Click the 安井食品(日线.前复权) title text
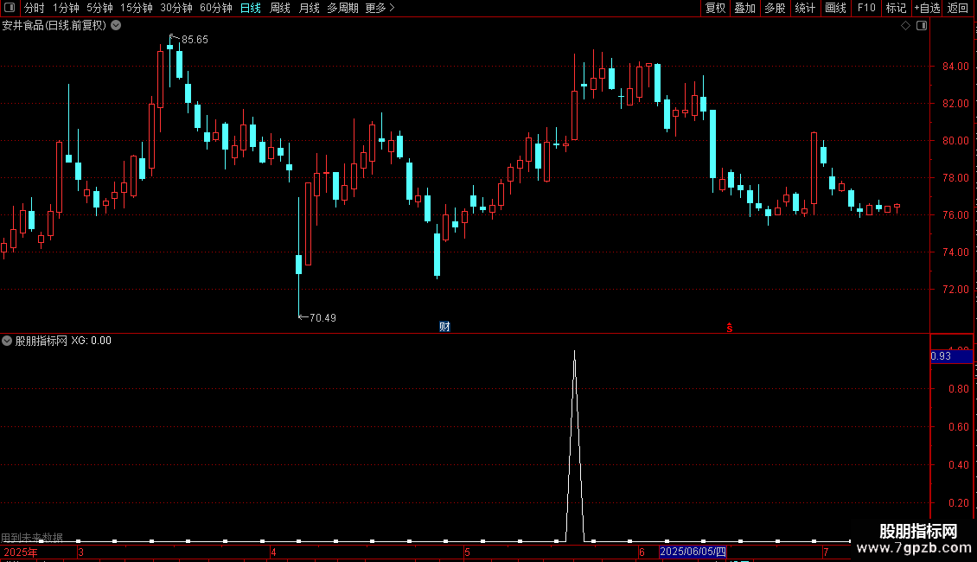Screen dimensions: 977x562 point(54,26)
